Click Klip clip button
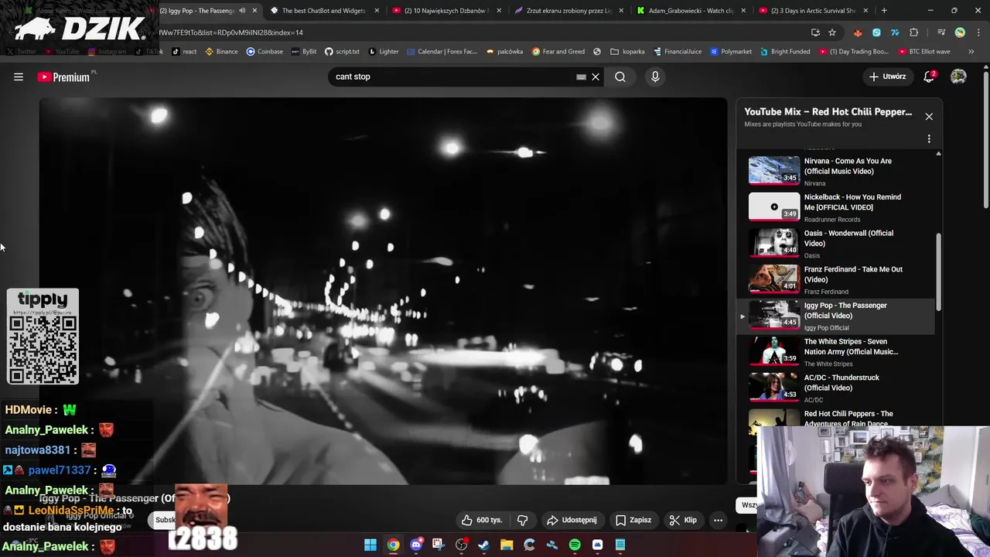This screenshot has height=557, width=990. coord(683,520)
